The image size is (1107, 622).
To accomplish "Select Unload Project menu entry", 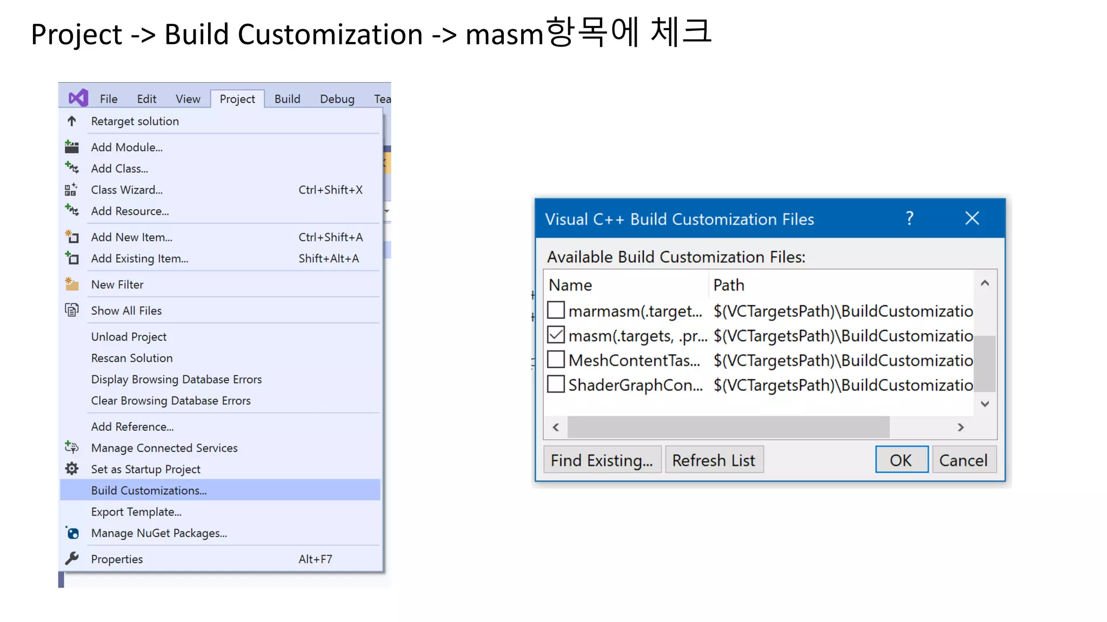I will click(220, 336).
